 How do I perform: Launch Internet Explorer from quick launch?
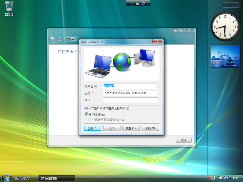point(28,178)
